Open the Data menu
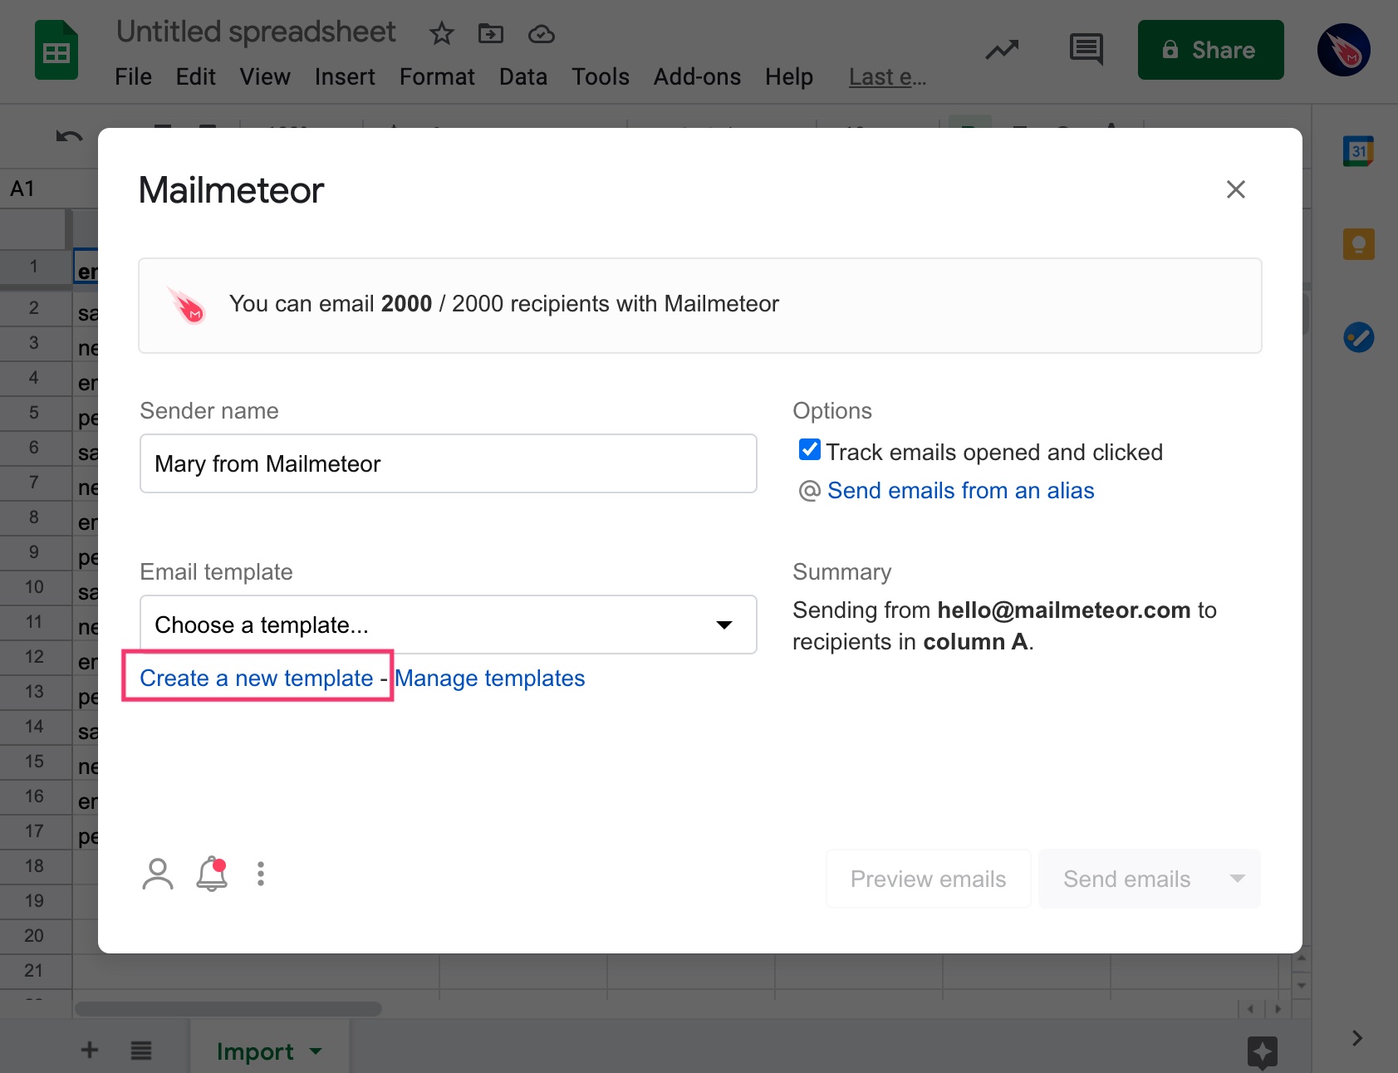 (523, 77)
